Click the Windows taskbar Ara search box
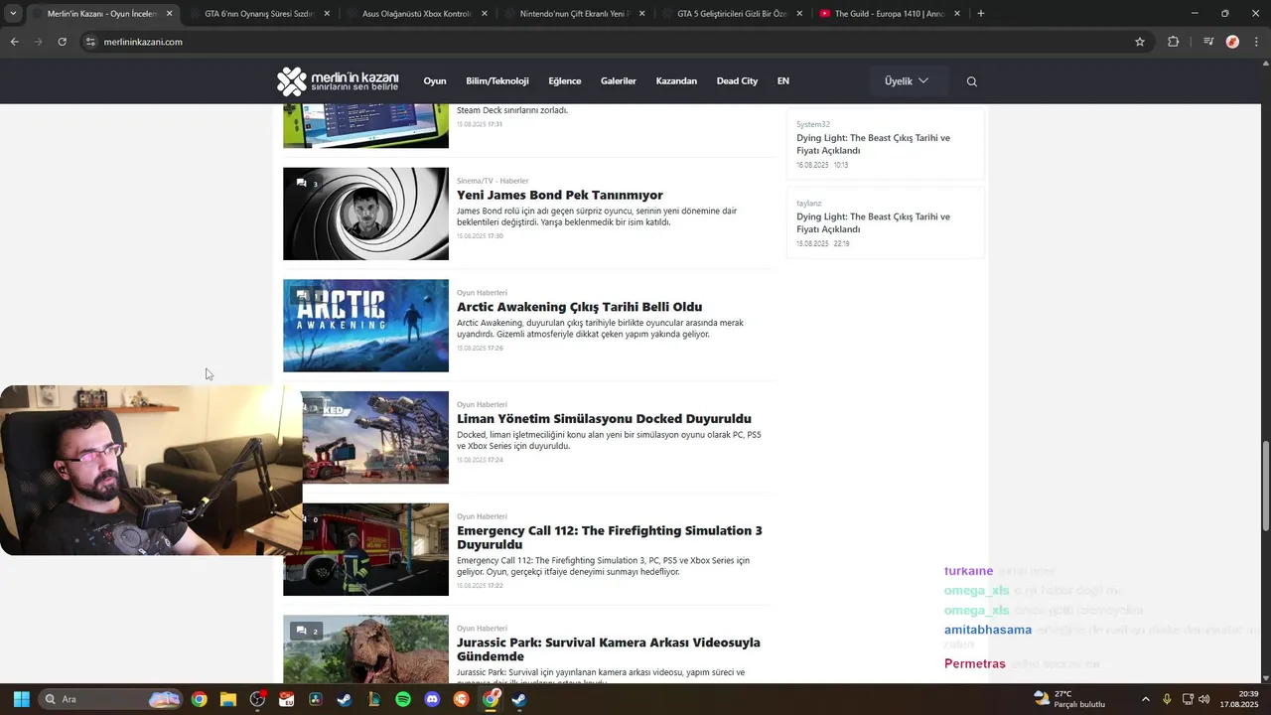Viewport: 1271px width, 715px height. [x=111, y=699]
